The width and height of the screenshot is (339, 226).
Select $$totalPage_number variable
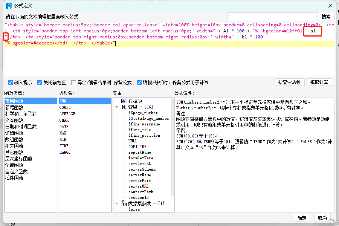pos(148,119)
